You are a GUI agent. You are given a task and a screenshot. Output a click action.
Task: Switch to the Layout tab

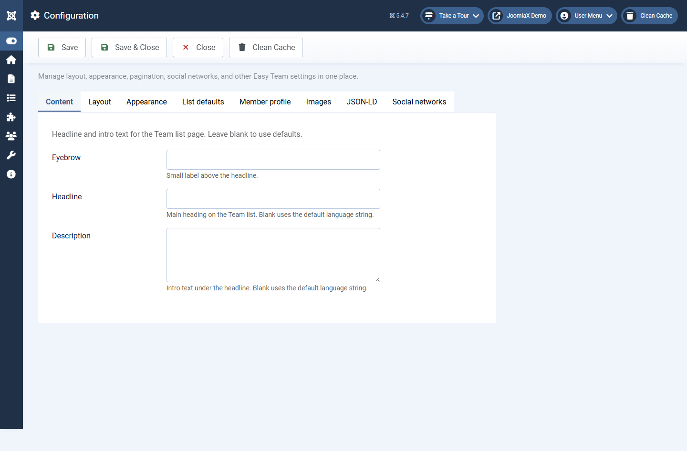[100, 102]
